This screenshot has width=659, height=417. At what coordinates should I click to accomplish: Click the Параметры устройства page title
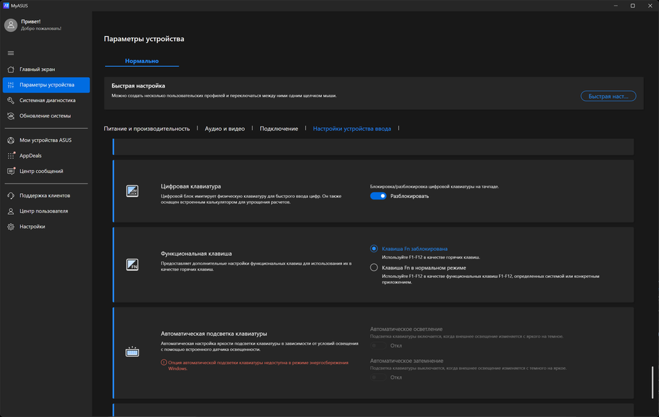pos(144,39)
